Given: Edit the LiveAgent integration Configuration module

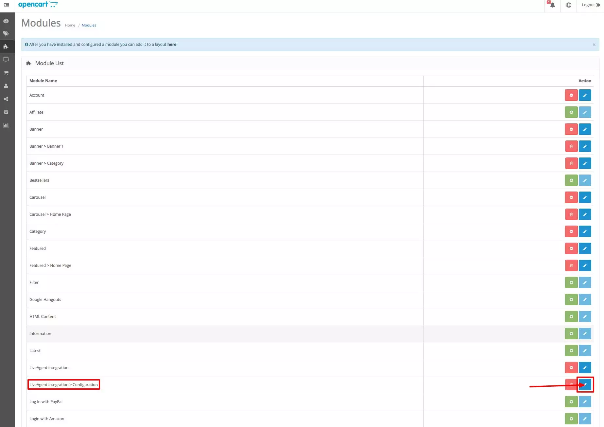Looking at the screenshot, I should (x=585, y=384).
